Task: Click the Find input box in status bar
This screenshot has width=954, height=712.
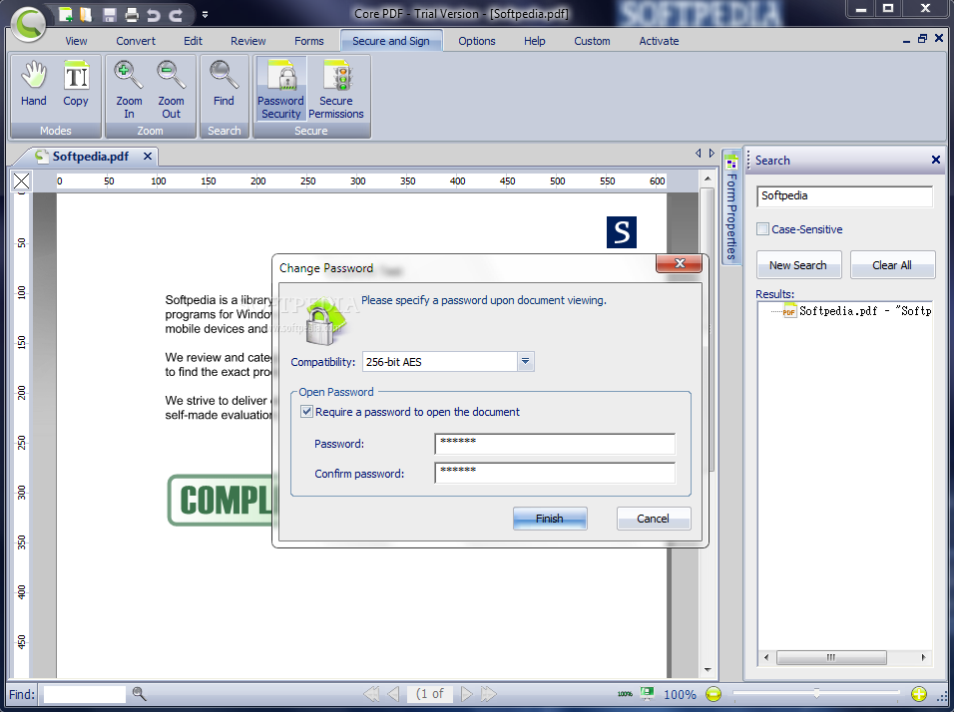Action: click(85, 694)
